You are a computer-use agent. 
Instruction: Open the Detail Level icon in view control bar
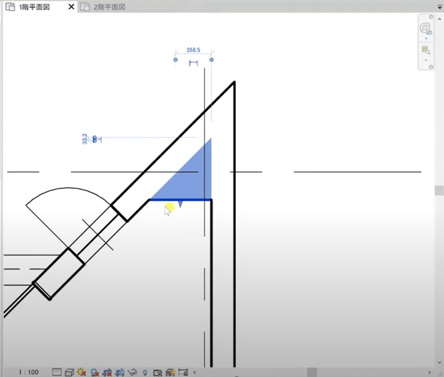click(x=57, y=372)
